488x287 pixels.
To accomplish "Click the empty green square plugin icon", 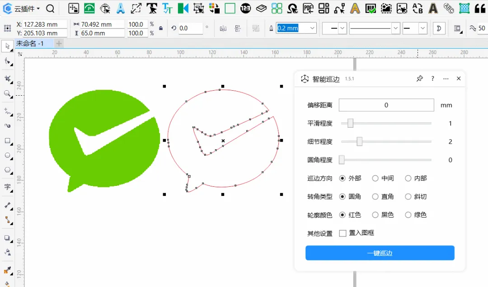I will 230,9.
